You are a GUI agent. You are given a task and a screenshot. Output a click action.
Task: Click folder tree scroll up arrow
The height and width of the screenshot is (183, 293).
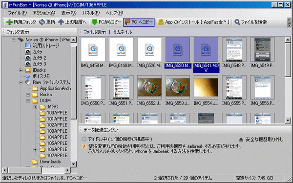tap(74, 40)
